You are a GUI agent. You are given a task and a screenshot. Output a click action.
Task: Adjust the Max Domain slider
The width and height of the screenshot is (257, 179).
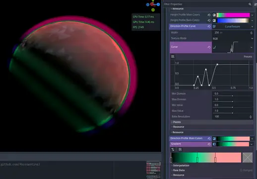click(232, 101)
